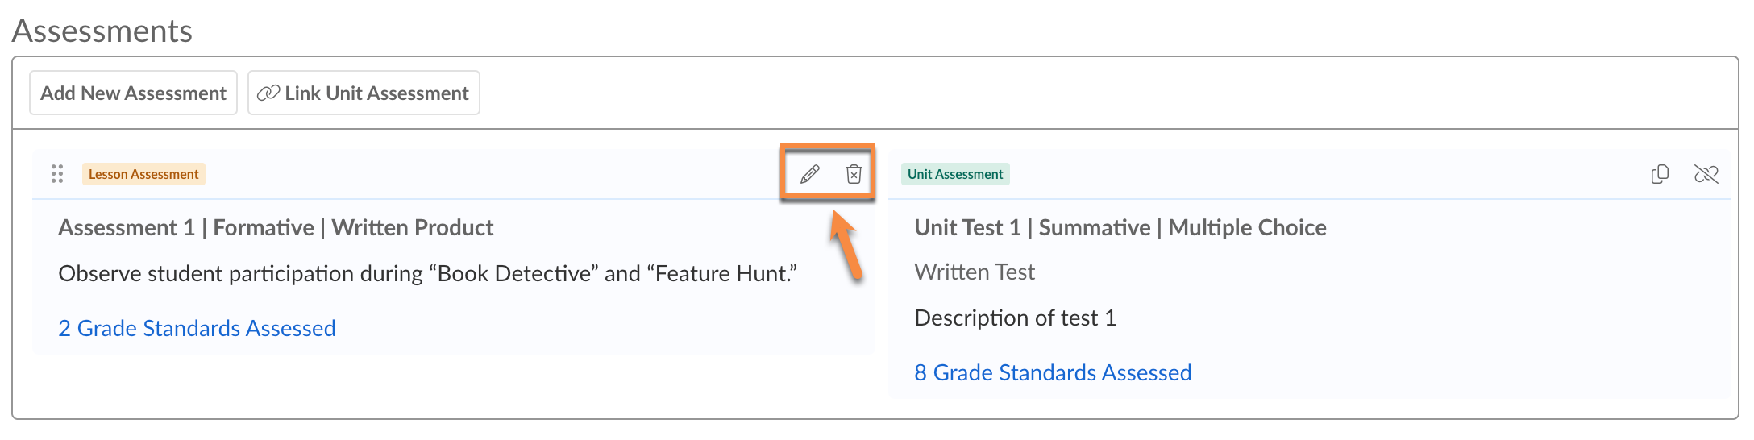Click the Unit Test 1 Summative title
This screenshot has width=1754, height=440.
(1120, 228)
